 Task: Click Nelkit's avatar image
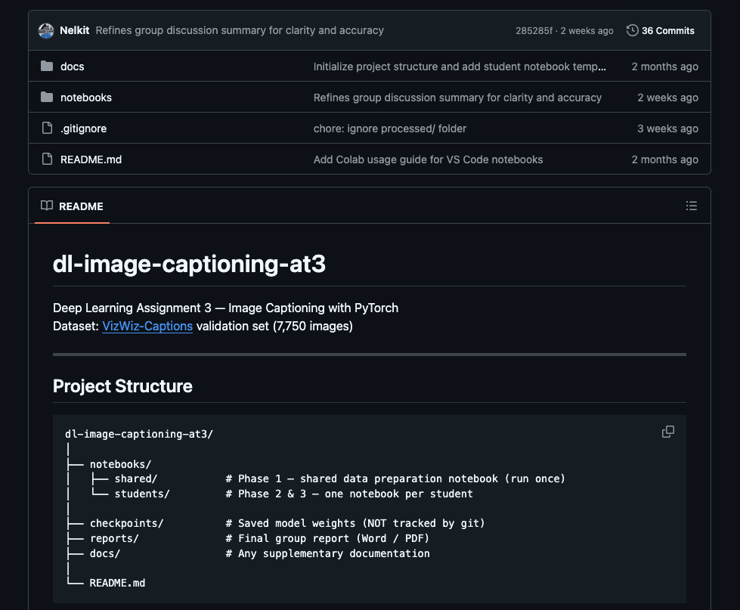click(46, 31)
